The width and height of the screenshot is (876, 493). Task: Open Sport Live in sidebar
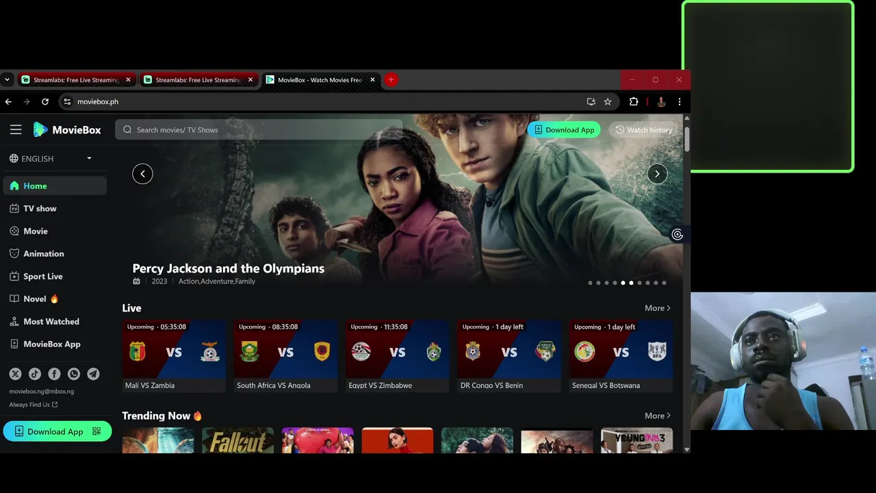[x=55, y=276]
